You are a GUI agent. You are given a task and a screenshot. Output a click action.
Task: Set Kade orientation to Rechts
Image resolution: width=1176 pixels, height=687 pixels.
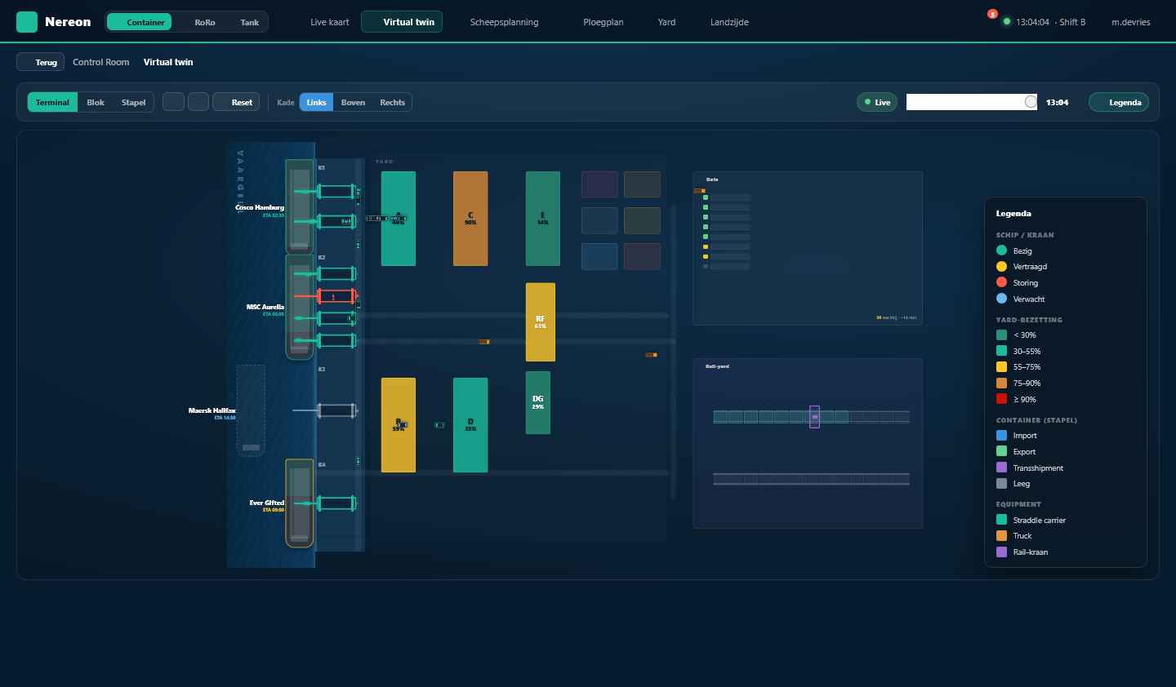pos(392,102)
